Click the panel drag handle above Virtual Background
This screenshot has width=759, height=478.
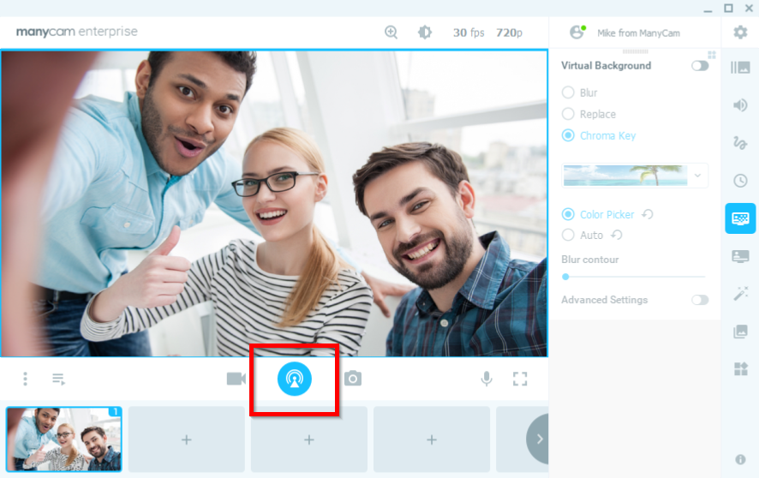pos(635,51)
